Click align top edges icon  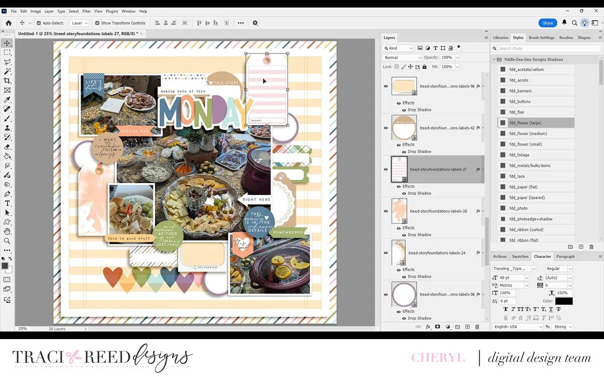(x=199, y=23)
